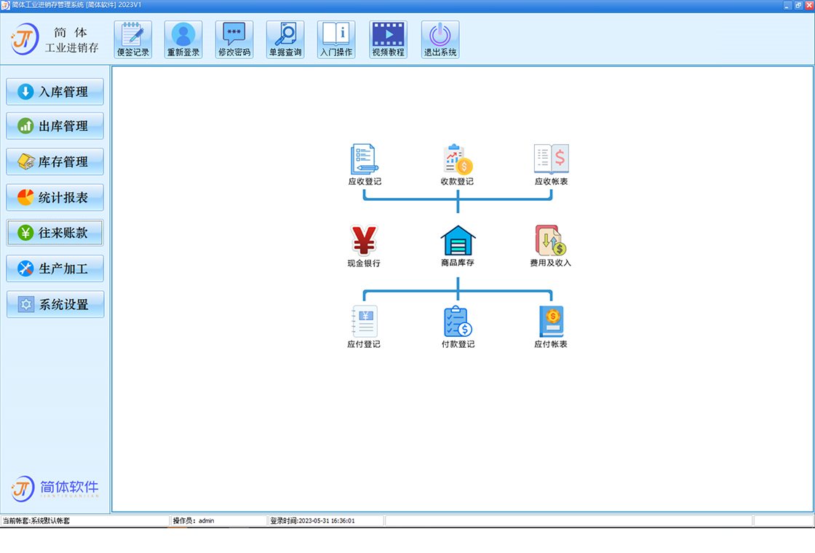Open the 应收帐表 receivables report icon
815x553 pixels.
(551, 159)
